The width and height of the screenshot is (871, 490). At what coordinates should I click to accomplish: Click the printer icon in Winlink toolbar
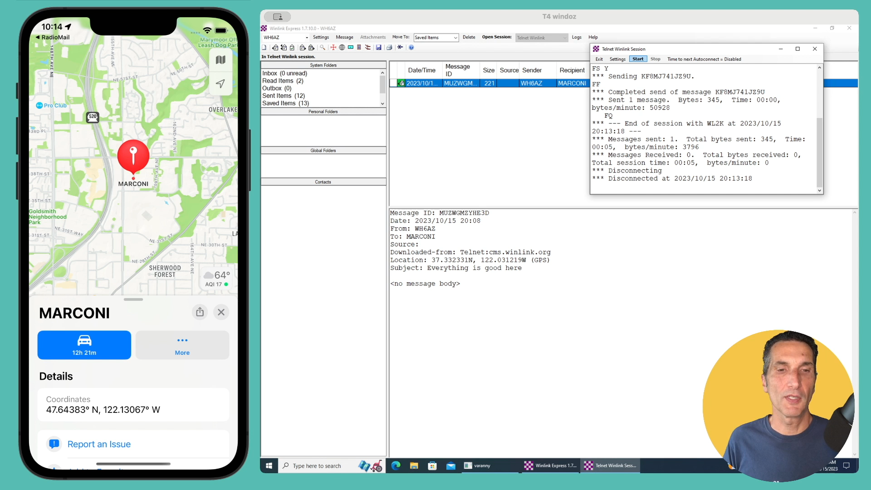click(389, 47)
